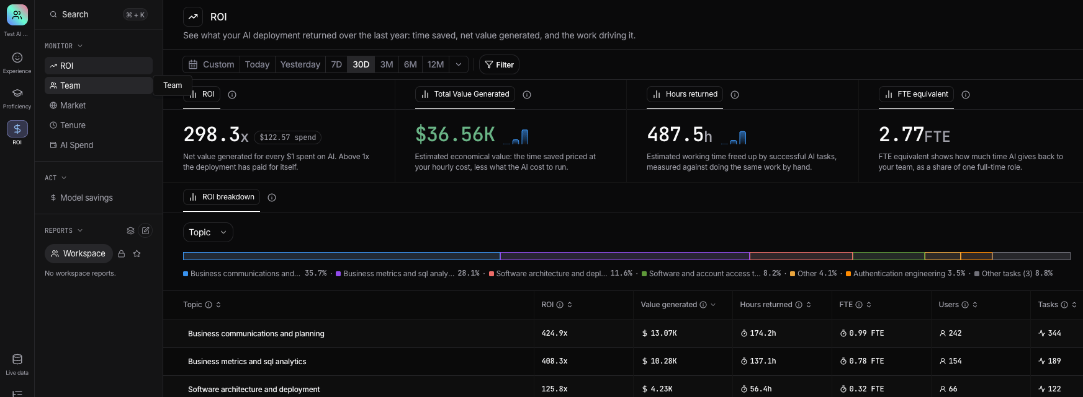
Task: Click the purple Business metrics bar segment
Action: pyautogui.click(x=625, y=256)
